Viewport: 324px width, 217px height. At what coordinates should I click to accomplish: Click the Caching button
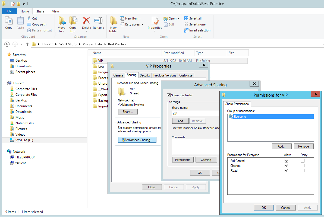[206, 160]
